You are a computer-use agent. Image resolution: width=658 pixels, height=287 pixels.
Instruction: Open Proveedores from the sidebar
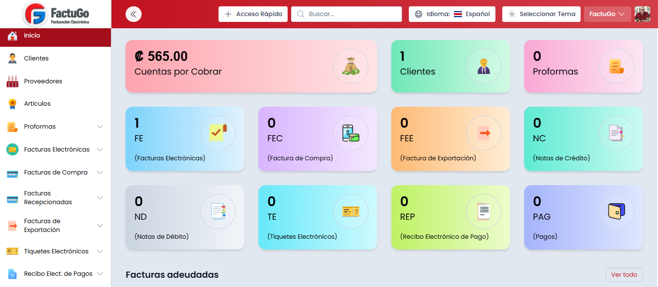pos(43,81)
